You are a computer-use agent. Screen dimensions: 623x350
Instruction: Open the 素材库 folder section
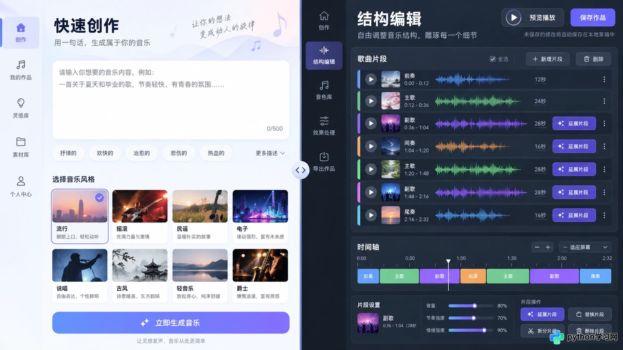pos(21,147)
